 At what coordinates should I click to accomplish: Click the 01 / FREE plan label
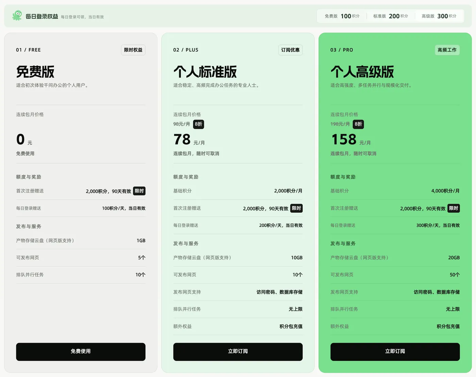[28, 50]
